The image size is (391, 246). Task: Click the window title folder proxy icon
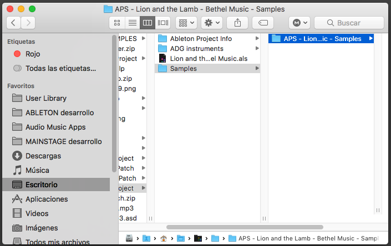[108, 9]
